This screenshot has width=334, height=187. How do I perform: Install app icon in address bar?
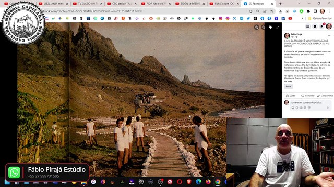[x=250, y=11]
